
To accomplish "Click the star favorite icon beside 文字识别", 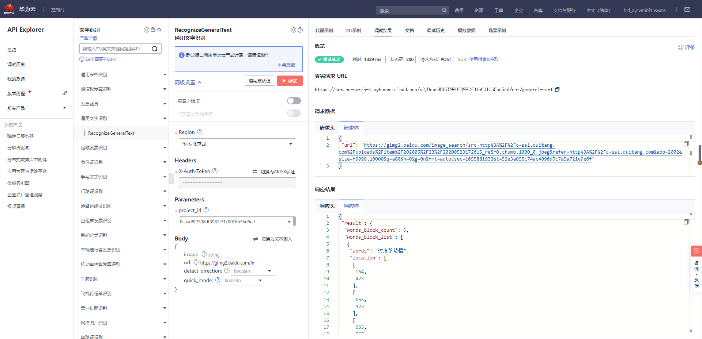I will (x=159, y=30).
